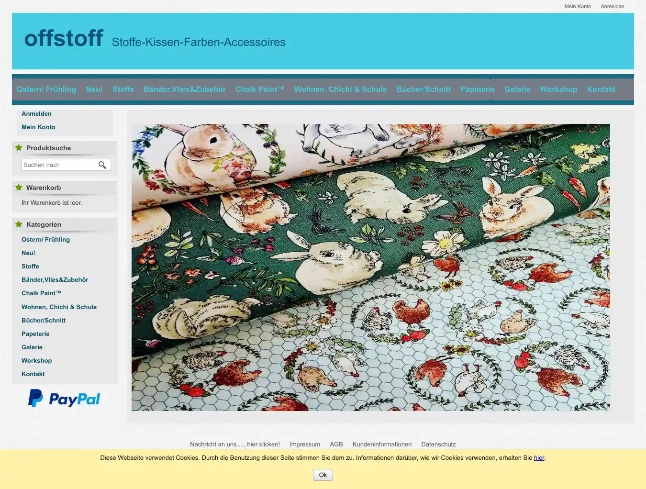Click the offstoff site logo
646x489 pixels.
[64, 38]
